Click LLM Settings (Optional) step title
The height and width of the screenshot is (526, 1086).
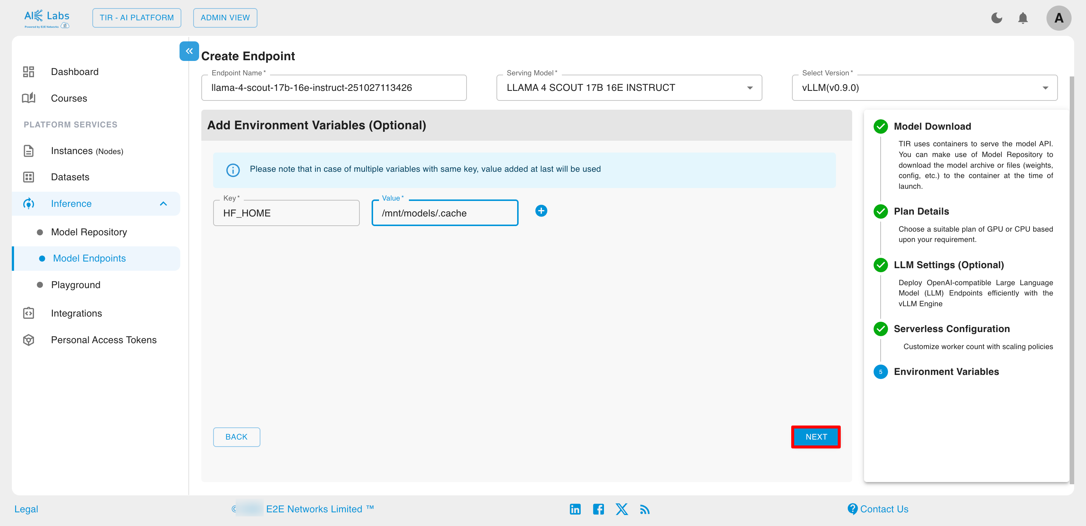tap(949, 265)
